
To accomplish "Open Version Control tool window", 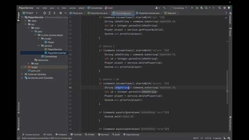I will [31, 135].
